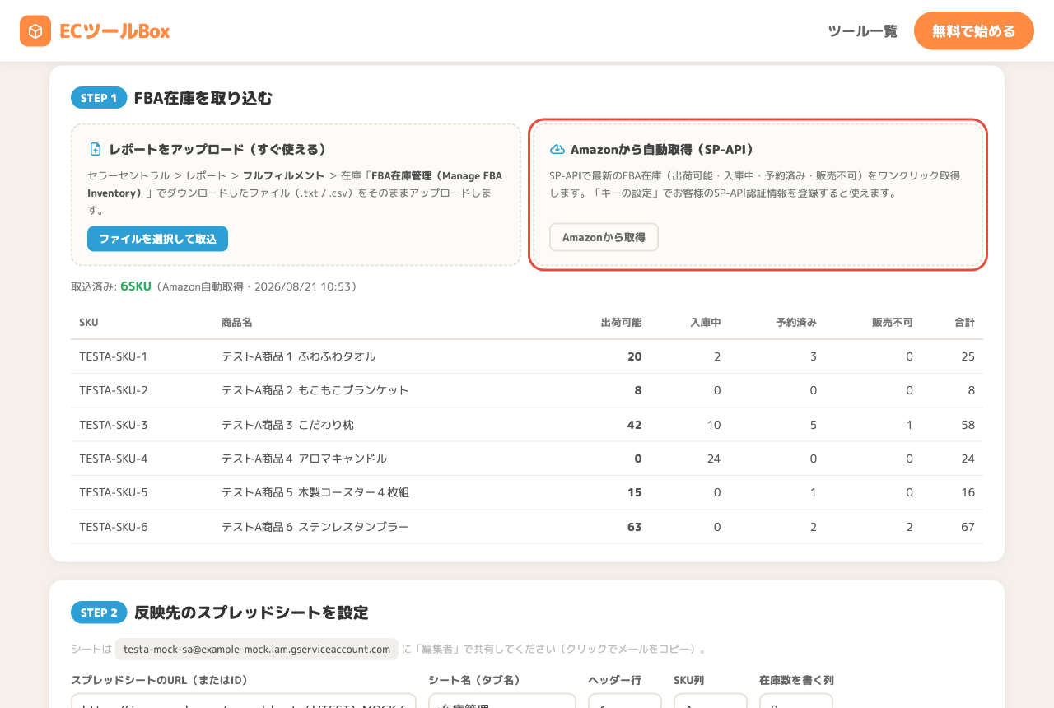The width and height of the screenshot is (1054, 708).
Task: Click the 販売不可 column header
Action: point(893,322)
